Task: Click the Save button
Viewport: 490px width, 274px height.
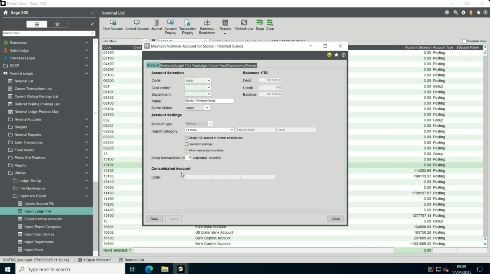Action: click(x=154, y=219)
